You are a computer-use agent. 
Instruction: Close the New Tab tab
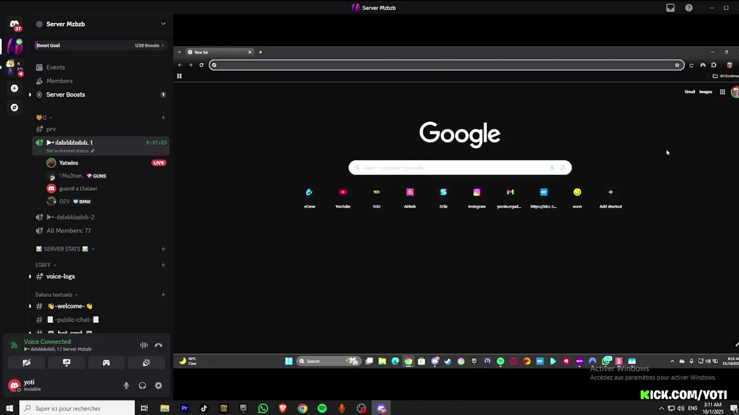pyautogui.click(x=249, y=52)
